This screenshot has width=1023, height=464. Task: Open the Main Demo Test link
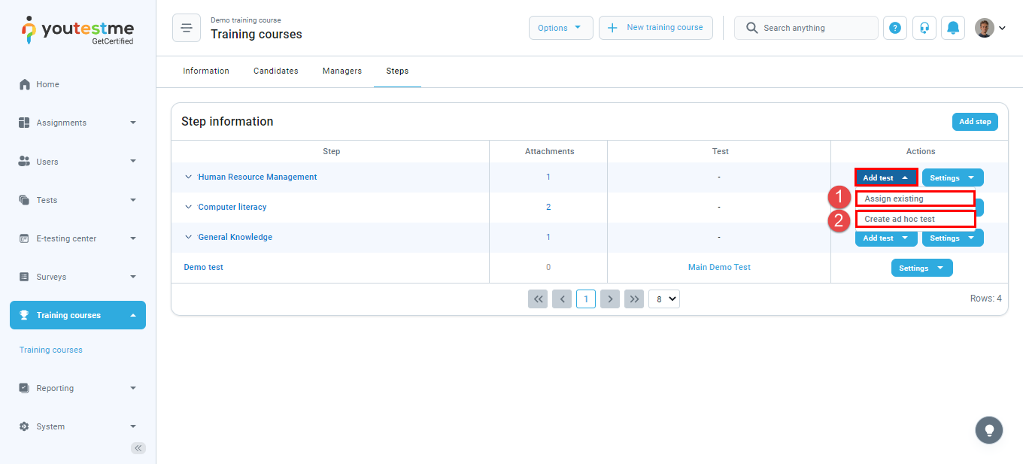tap(719, 268)
